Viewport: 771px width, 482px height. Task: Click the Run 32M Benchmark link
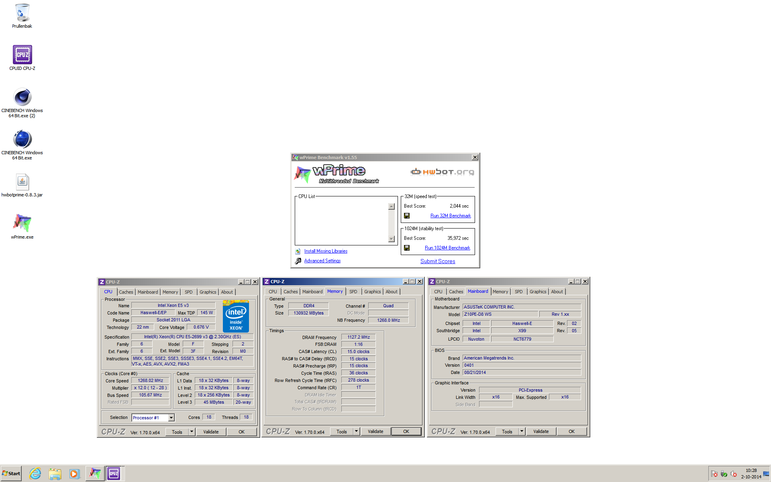[x=451, y=216]
